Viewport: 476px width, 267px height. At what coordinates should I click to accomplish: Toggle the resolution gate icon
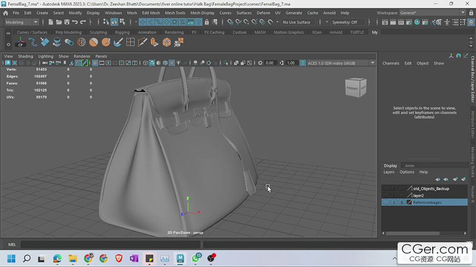point(108,63)
